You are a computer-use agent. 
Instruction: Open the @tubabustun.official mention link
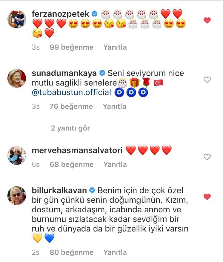click(x=71, y=92)
